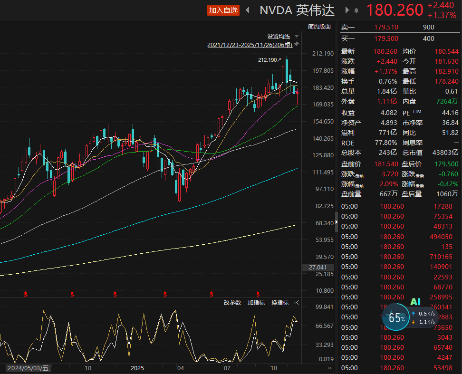Click the price alert bell icon
462x374 pixels.
[356, 10]
